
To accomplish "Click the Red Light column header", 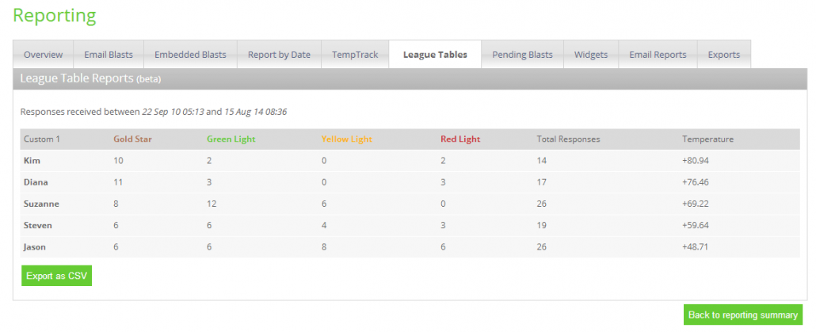I will pos(460,139).
